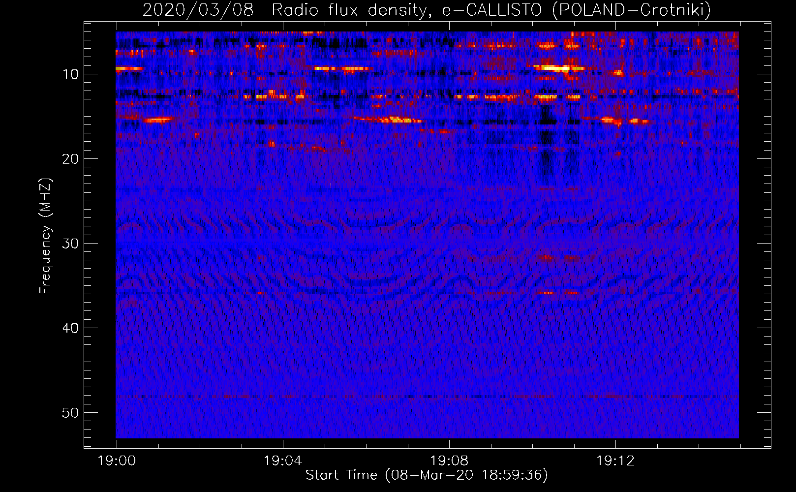This screenshot has height=492, width=796.
Task: Click the 10 MHz frequency tick label
Action: pyautogui.click(x=71, y=74)
